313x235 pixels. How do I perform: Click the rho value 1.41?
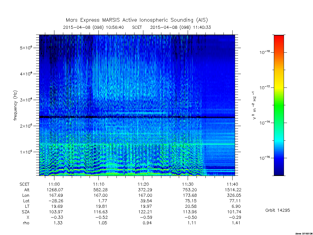point(236,223)
